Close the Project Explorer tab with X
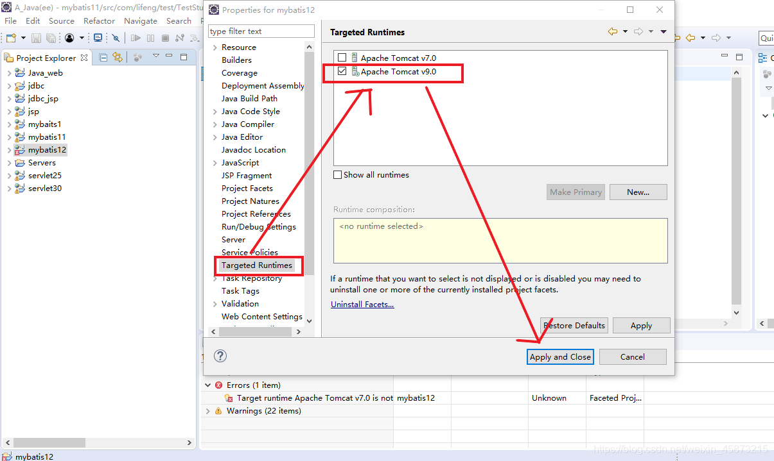This screenshot has width=774, height=461. tap(84, 58)
